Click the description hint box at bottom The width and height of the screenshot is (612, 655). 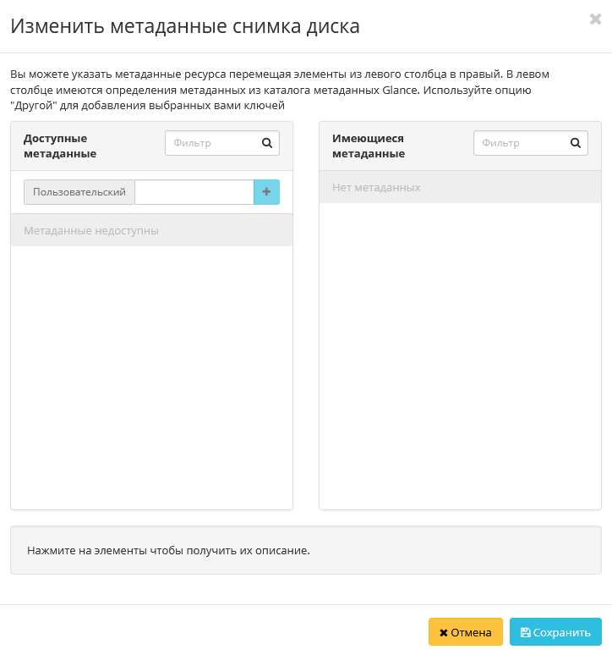305,550
